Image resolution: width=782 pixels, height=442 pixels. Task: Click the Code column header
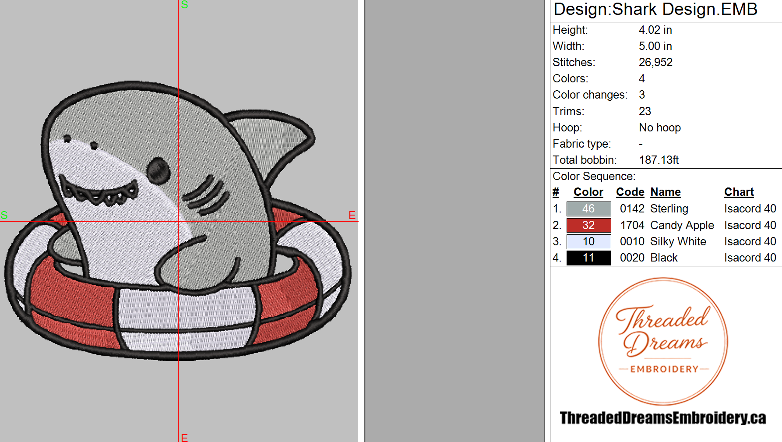click(x=630, y=192)
